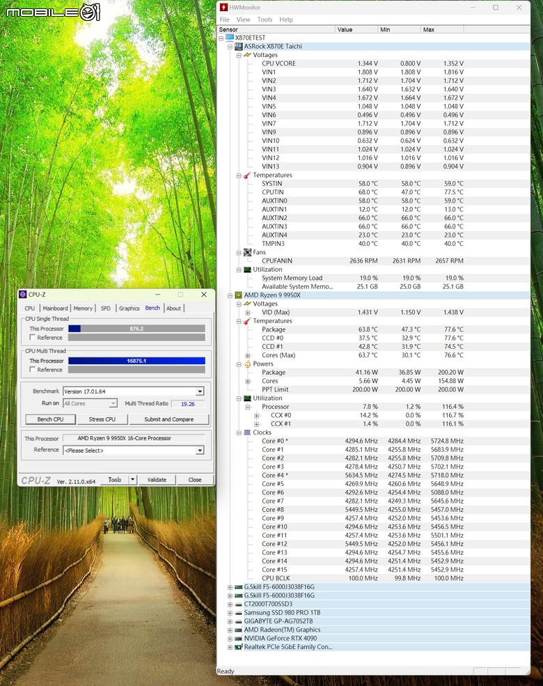Select the PPT Limit row

pos(363,389)
